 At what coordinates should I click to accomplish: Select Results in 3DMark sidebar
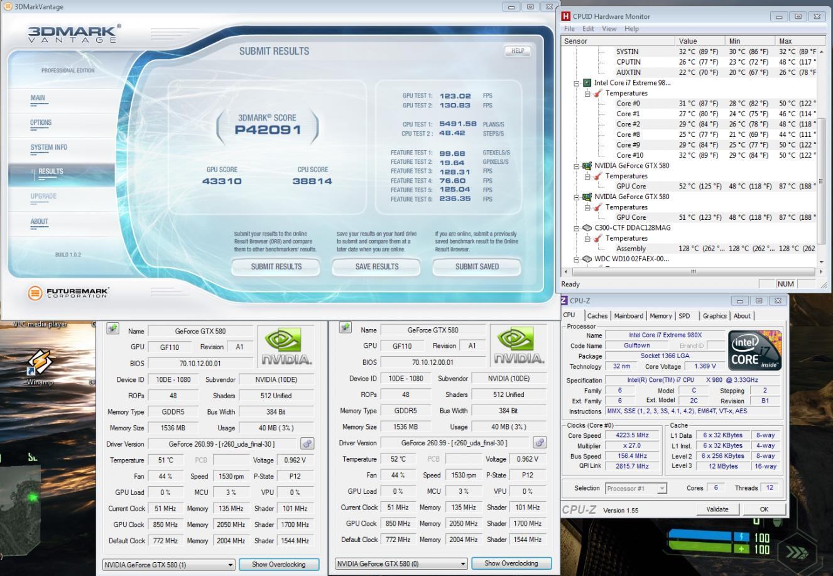[51, 171]
